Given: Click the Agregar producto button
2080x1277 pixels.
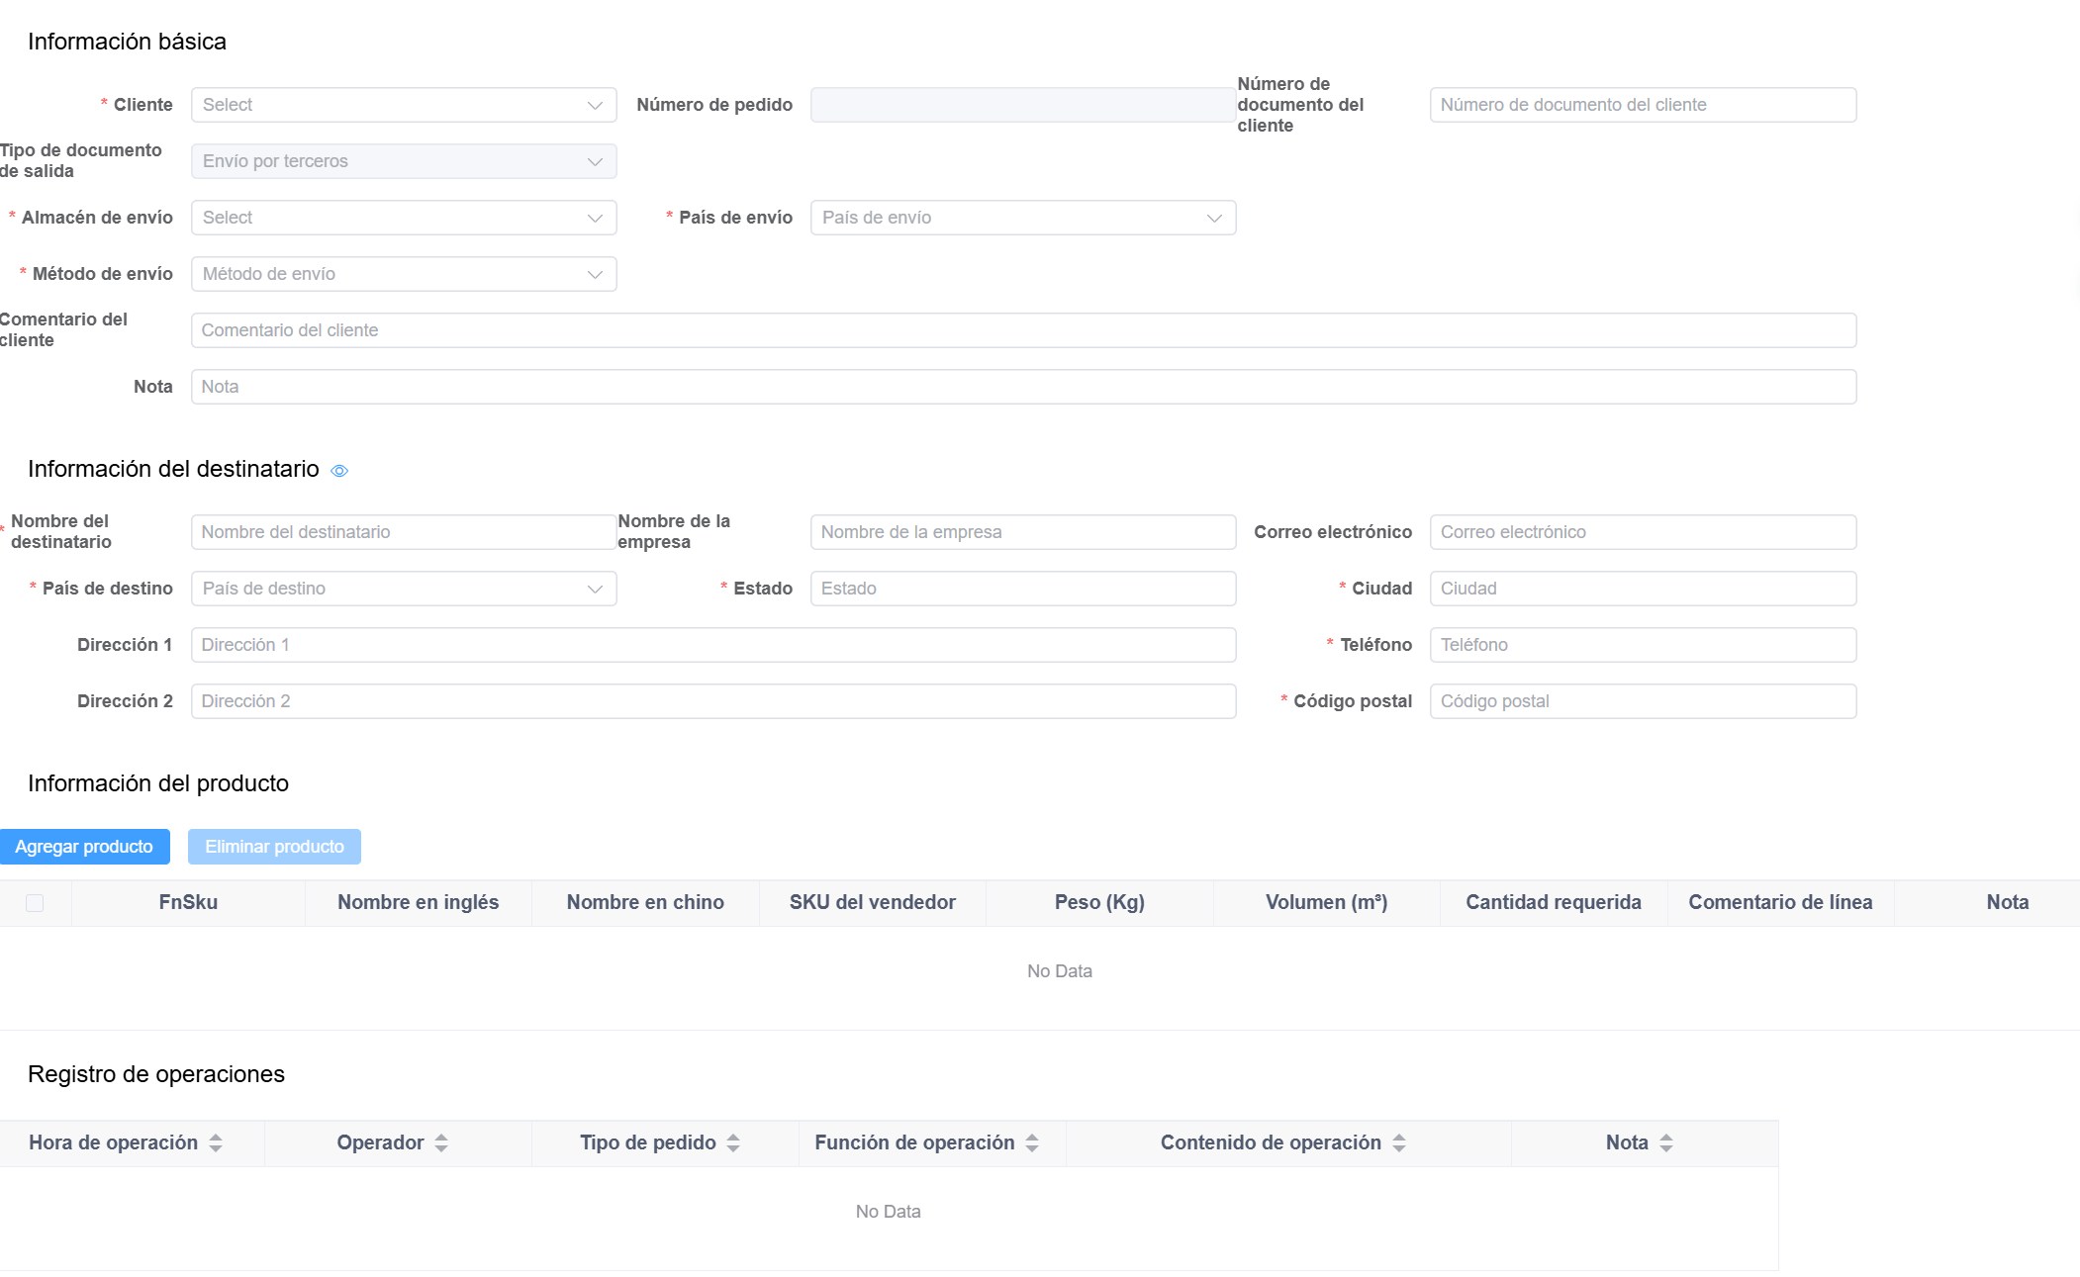Looking at the screenshot, I should tap(84, 847).
